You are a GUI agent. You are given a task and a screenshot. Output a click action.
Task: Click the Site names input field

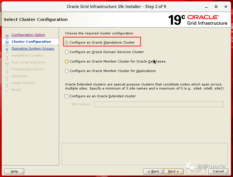[x=159, y=104]
